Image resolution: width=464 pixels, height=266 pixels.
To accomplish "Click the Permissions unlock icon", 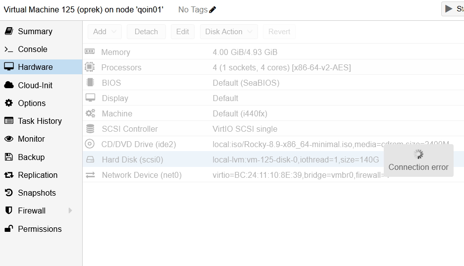I will 8,229.
